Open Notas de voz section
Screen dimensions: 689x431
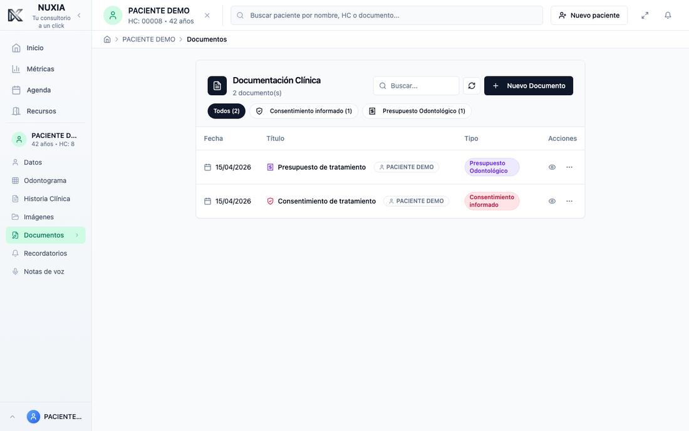pos(45,271)
